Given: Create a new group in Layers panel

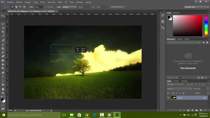Looking at the screenshot, I should click(x=197, y=110).
